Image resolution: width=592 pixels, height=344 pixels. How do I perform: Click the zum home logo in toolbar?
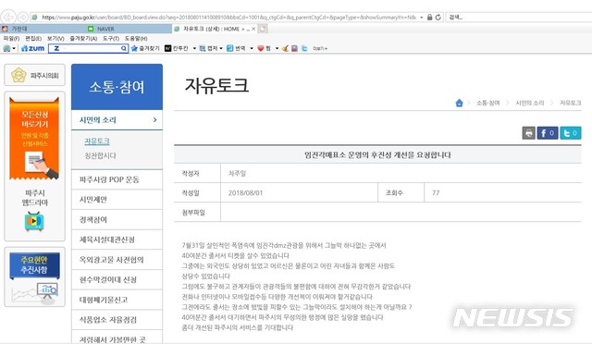pos(33,48)
